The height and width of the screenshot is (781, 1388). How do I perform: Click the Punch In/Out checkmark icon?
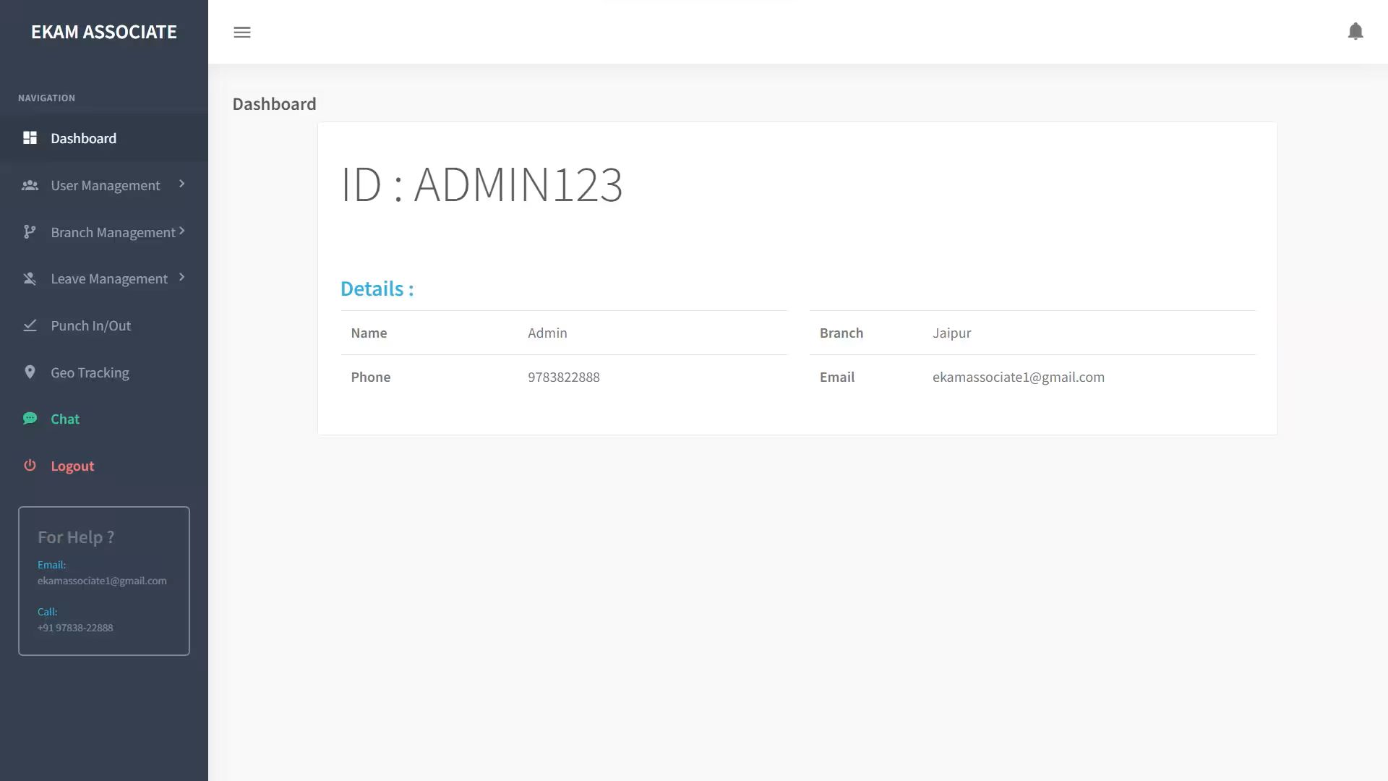(x=30, y=325)
